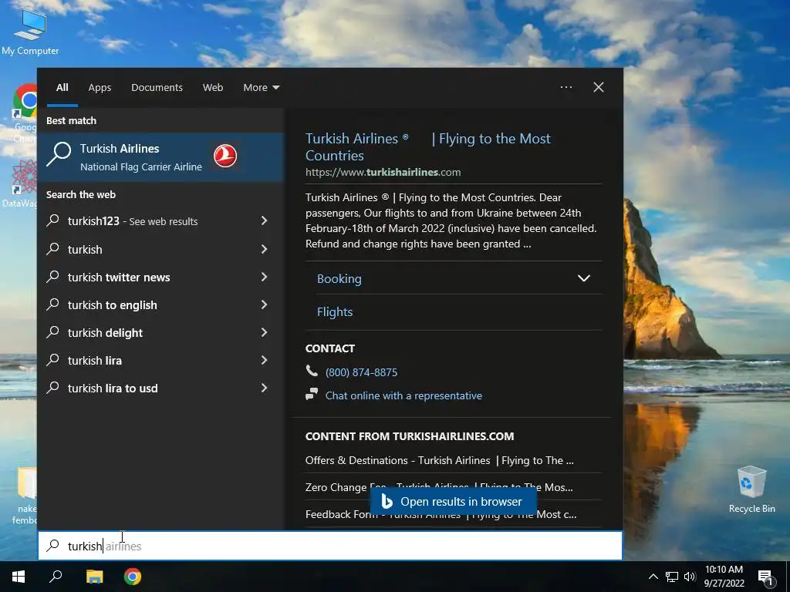Select My Computer desktop icon
The image size is (790, 592).
pyautogui.click(x=30, y=31)
